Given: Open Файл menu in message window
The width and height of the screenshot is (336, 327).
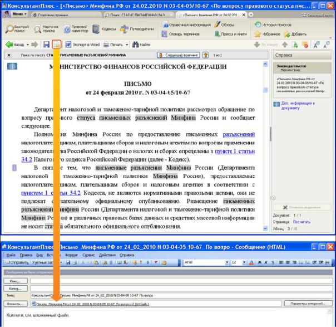Looking at the screenshot, I should pyautogui.click(x=11, y=255).
